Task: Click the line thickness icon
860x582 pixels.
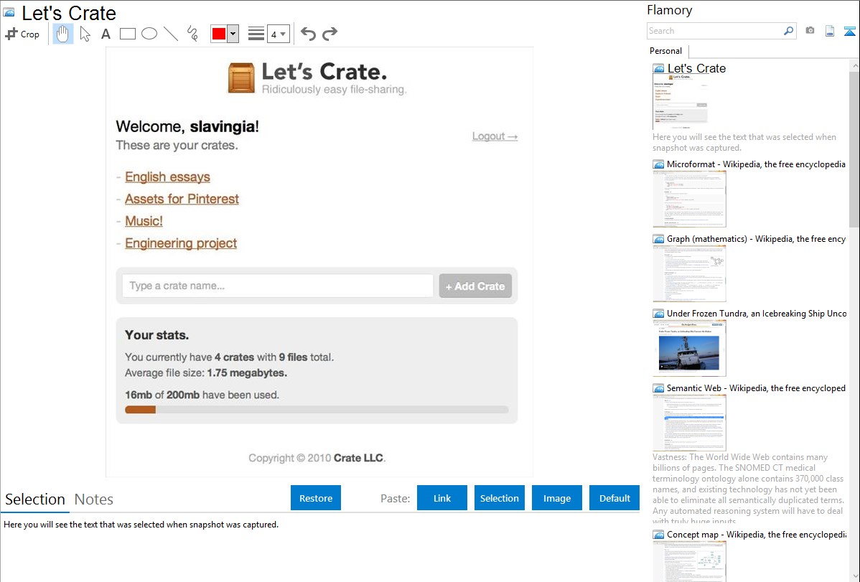Action: [x=256, y=34]
